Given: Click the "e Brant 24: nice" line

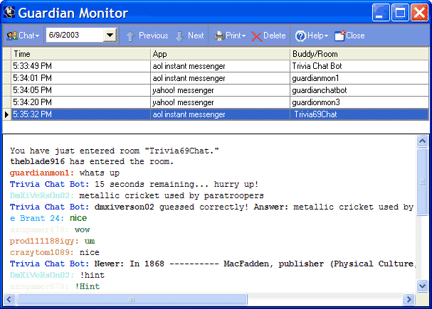Looking at the screenshot, I should (48, 218).
